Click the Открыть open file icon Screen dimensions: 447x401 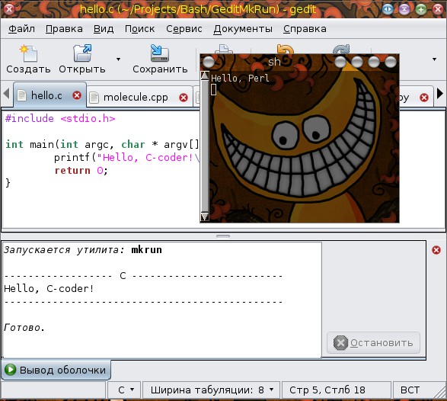pyautogui.click(x=82, y=53)
